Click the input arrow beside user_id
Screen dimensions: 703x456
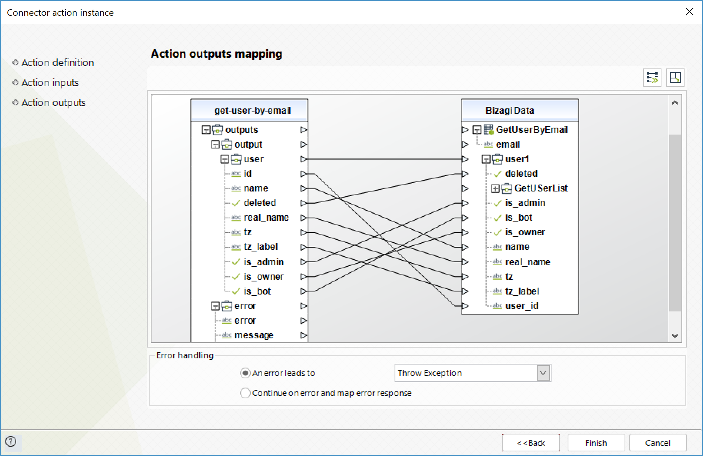click(x=465, y=306)
